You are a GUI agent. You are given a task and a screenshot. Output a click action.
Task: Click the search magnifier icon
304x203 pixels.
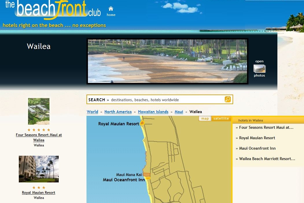point(228,99)
